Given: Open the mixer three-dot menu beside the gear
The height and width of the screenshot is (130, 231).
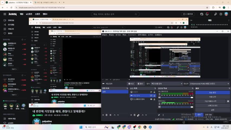Looking at the screenshot, I should click(163, 115).
